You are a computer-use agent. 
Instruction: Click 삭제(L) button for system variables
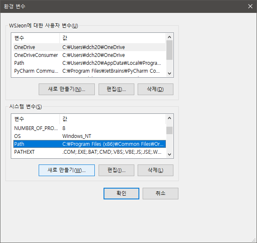156,170
